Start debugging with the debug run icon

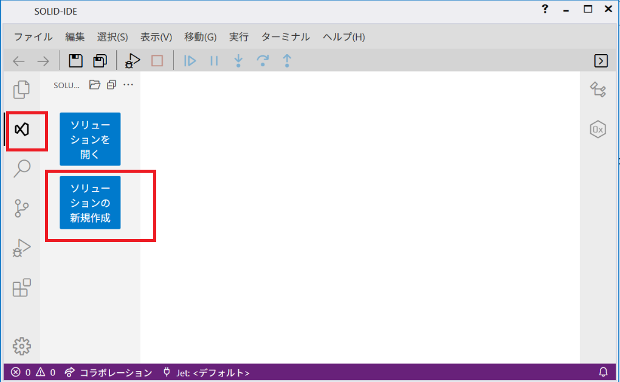tap(133, 60)
